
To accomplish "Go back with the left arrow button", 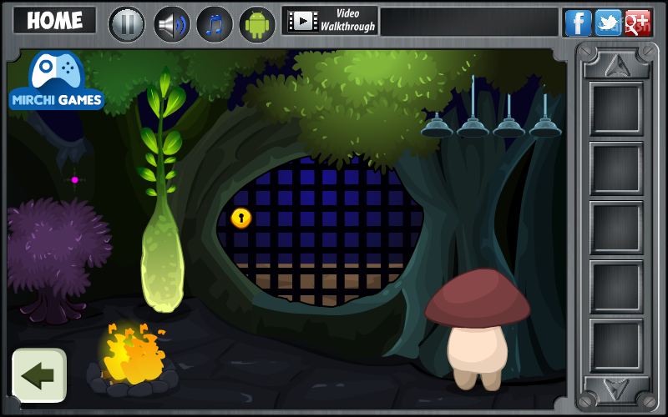I will point(39,375).
